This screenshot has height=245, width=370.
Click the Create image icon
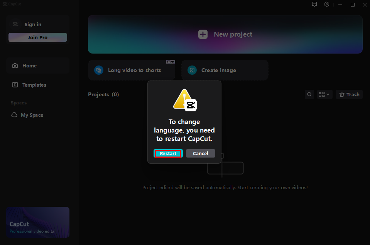[192, 70]
